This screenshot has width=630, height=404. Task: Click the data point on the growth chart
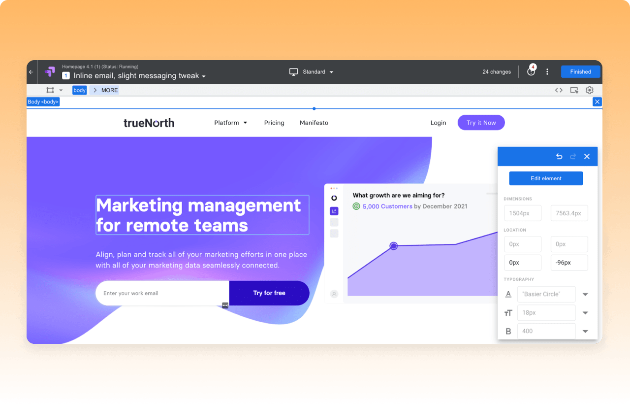[x=394, y=246]
